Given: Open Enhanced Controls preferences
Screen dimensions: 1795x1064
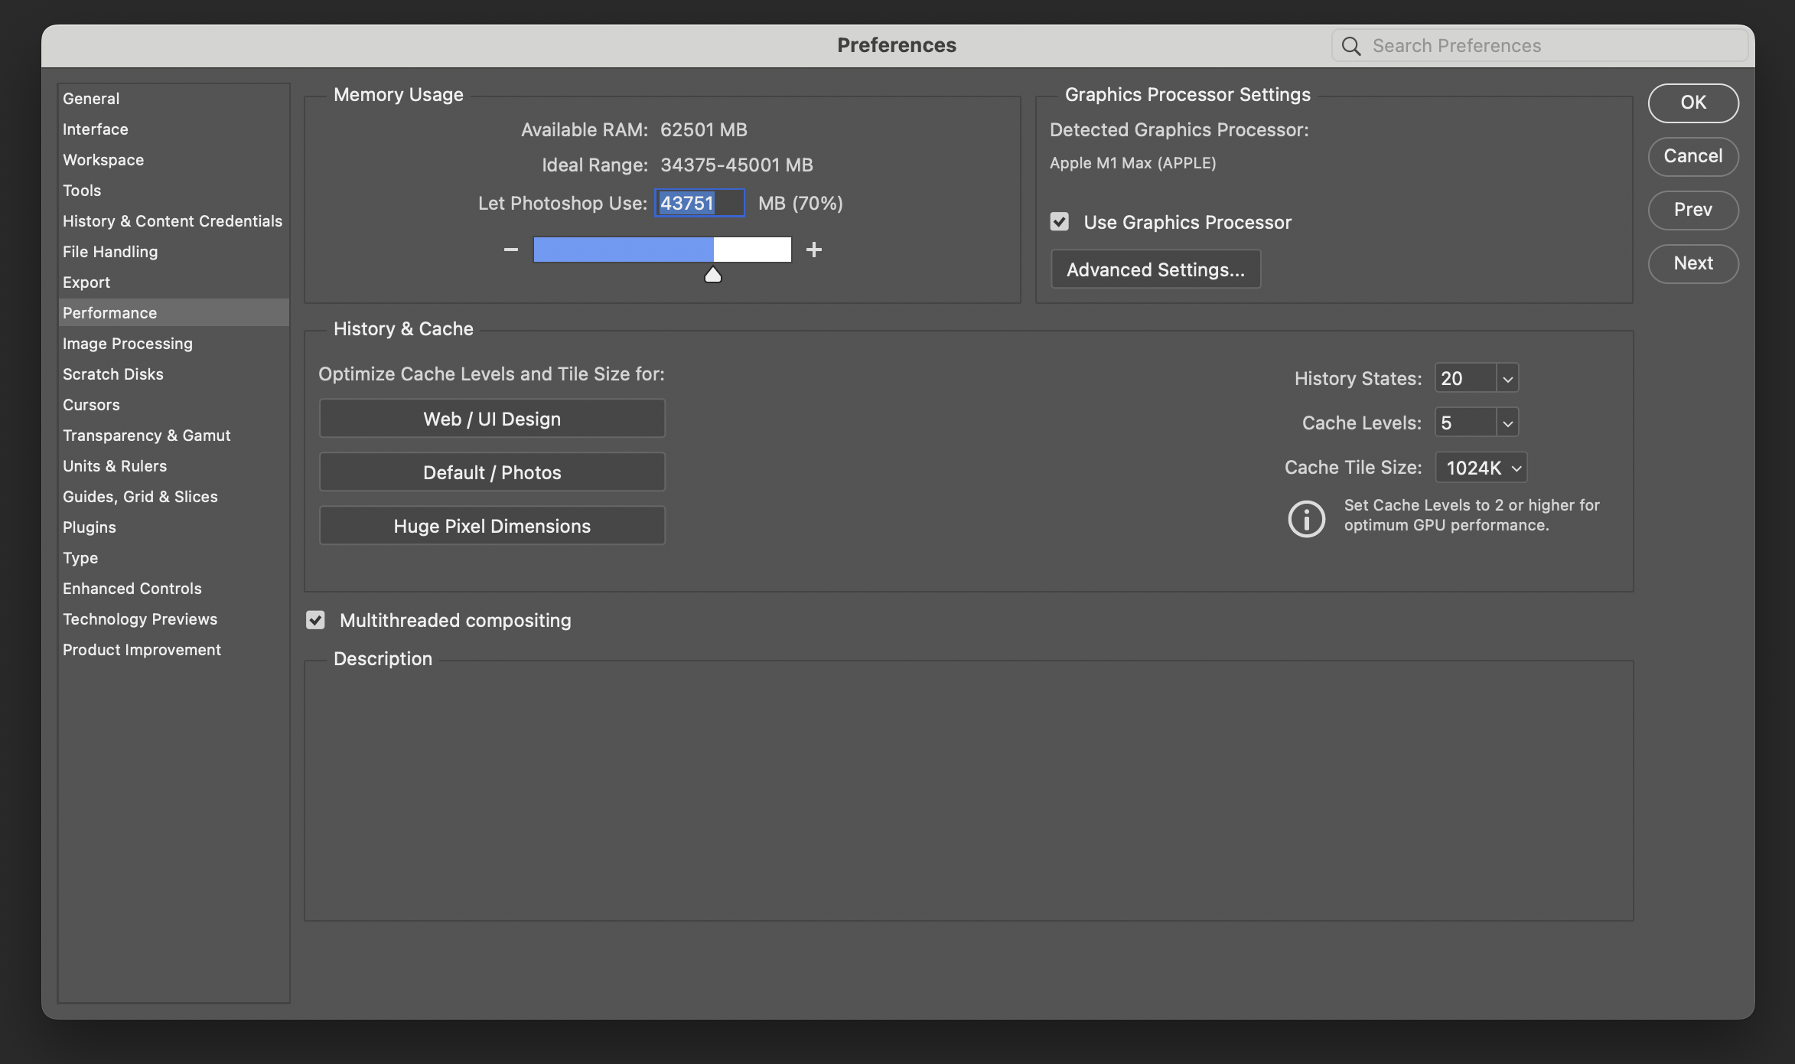Looking at the screenshot, I should click(174, 589).
